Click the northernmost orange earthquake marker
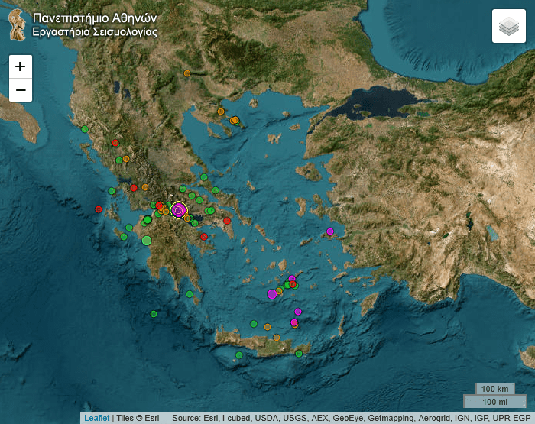535x424 pixels. pos(187,73)
